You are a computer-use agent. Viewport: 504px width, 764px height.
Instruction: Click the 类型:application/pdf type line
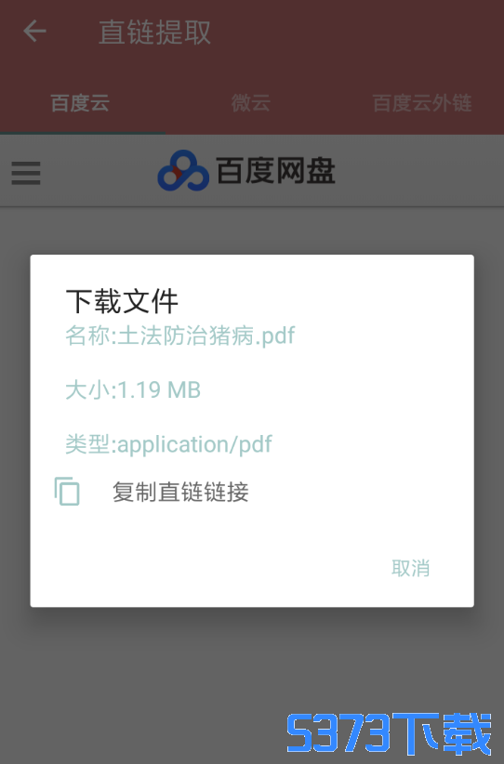pyautogui.click(x=168, y=444)
